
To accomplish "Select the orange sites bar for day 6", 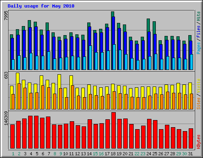I will tap(43, 97).
